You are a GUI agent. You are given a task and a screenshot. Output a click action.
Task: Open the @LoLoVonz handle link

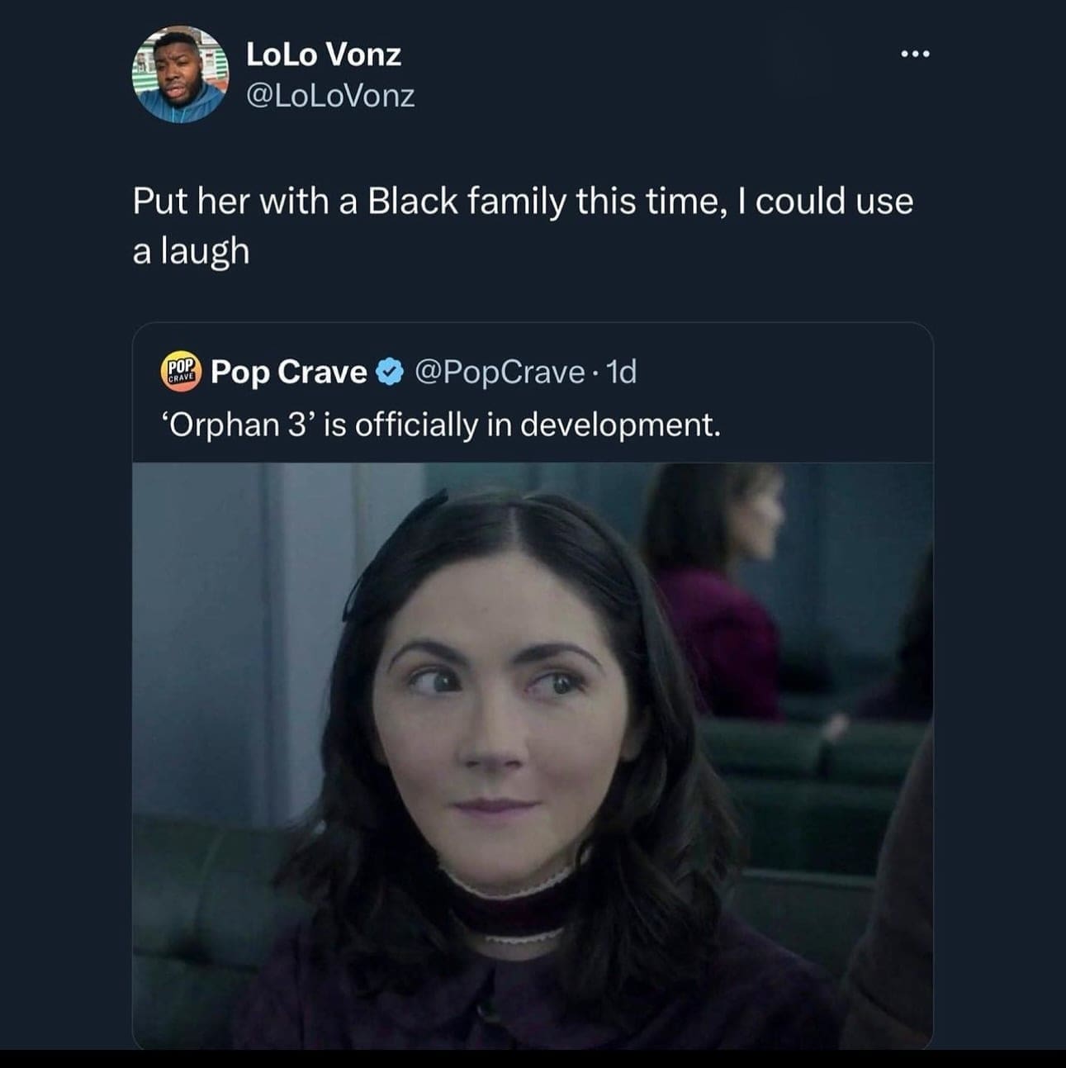(330, 96)
